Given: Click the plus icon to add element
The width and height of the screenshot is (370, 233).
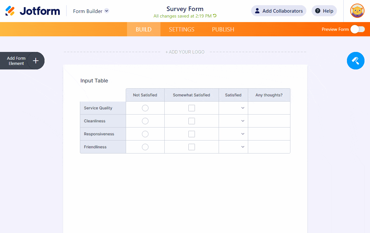Looking at the screenshot, I should tap(36, 61).
